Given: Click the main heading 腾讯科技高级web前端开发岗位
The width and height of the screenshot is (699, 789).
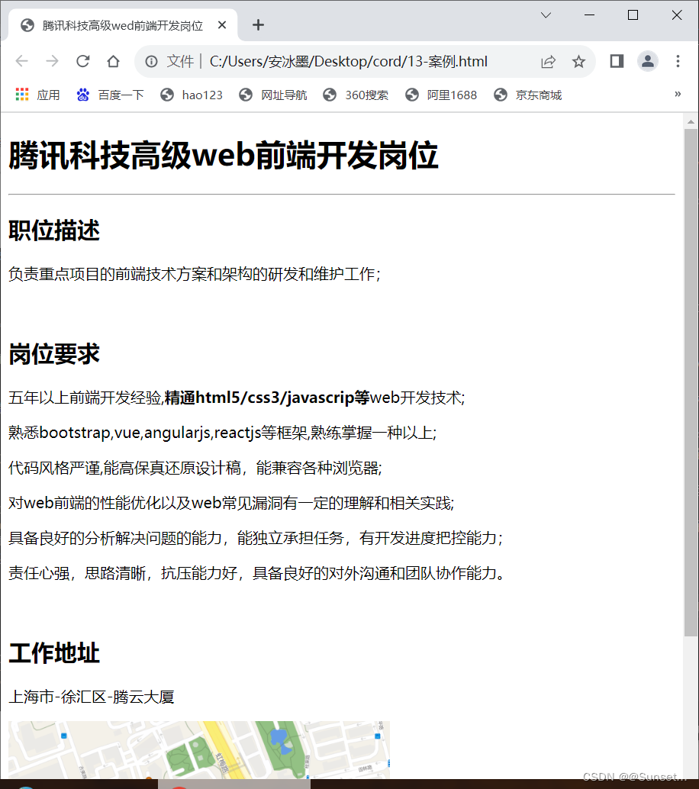Looking at the screenshot, I should pyautogui.click(x=224, y=155).
